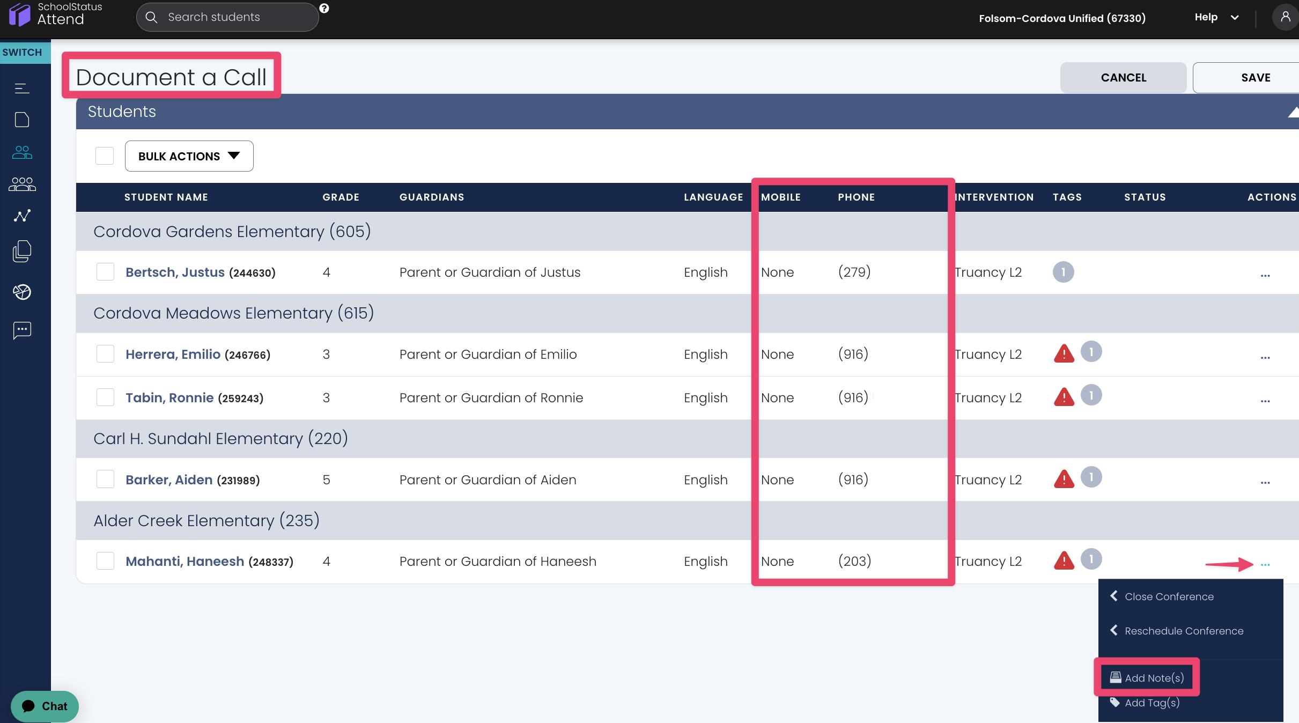The width and height of the screenshot is (1299, 723).
Task: Open the Bulk Actions dropdown
Action: click(x=189, y=156)
